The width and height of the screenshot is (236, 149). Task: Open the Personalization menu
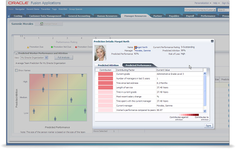pos(203,3)
